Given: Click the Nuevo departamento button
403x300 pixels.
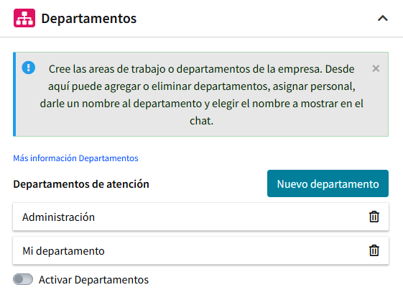Looking at the screenshot, I should click(328, 183).
